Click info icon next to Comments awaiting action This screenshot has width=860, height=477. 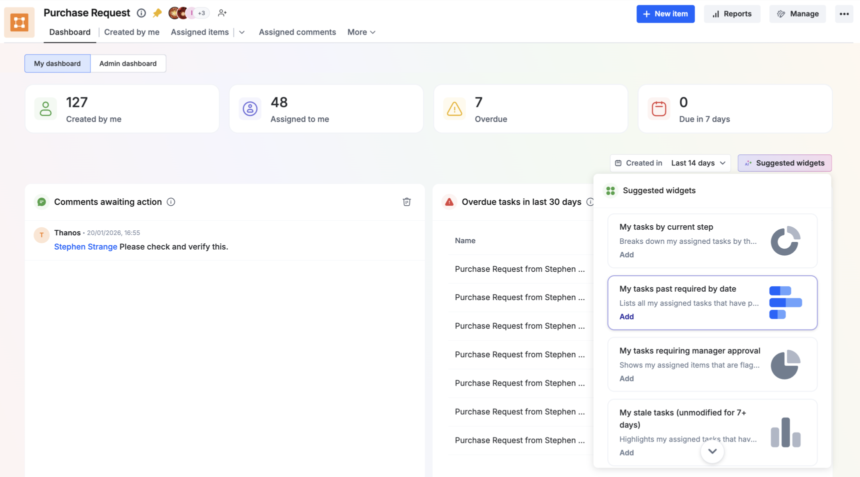171,202
